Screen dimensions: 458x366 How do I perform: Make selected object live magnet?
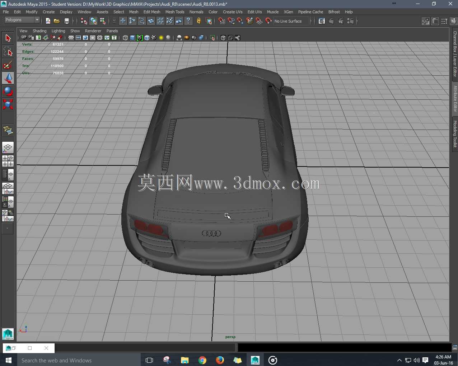pos(268,21)
